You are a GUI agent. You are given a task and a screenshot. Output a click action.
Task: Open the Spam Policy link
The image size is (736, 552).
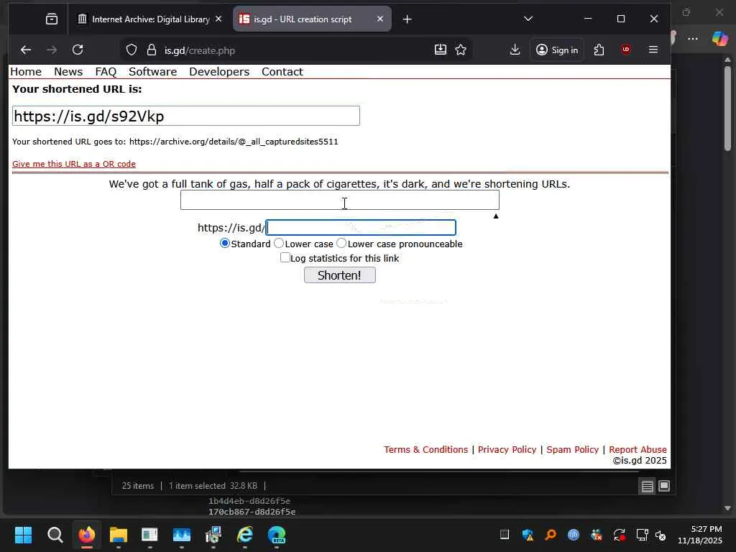tap(573, 450)
